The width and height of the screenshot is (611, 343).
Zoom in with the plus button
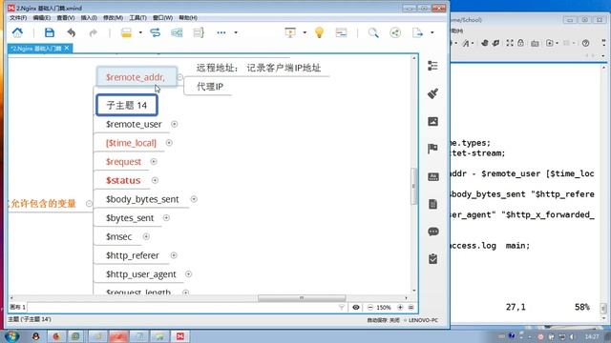tap(400, 307)
